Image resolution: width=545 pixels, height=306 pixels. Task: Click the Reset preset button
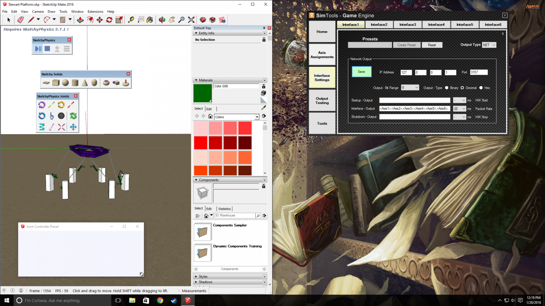pyautogui.click(x=432, y=45)
